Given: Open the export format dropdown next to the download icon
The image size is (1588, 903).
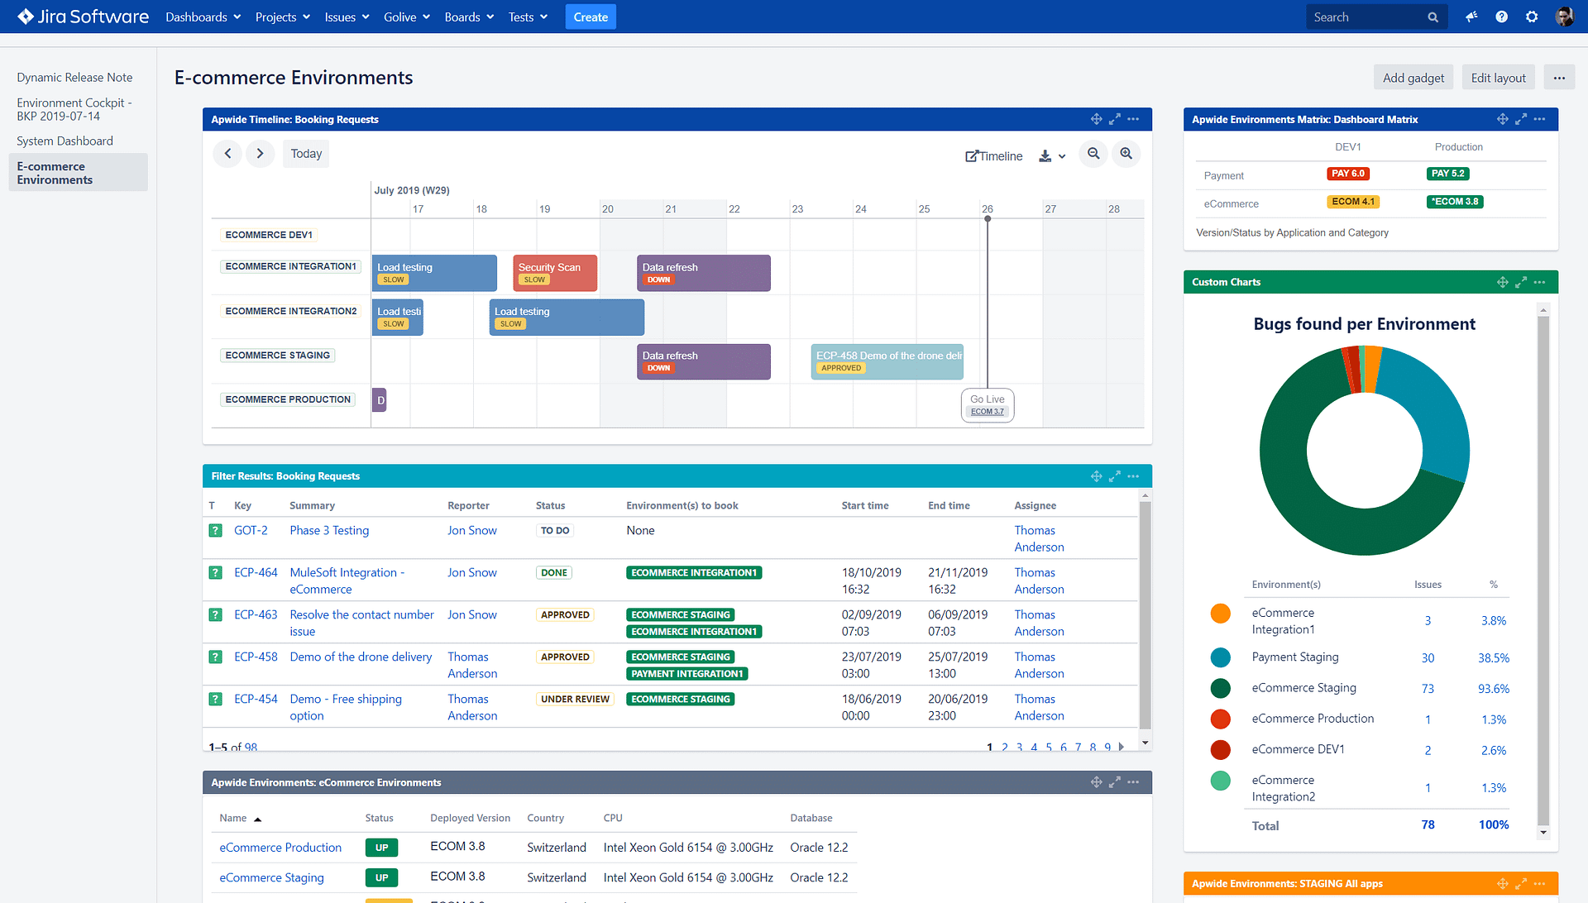Looking at the screenshot, I should (x=1063, y=155).
